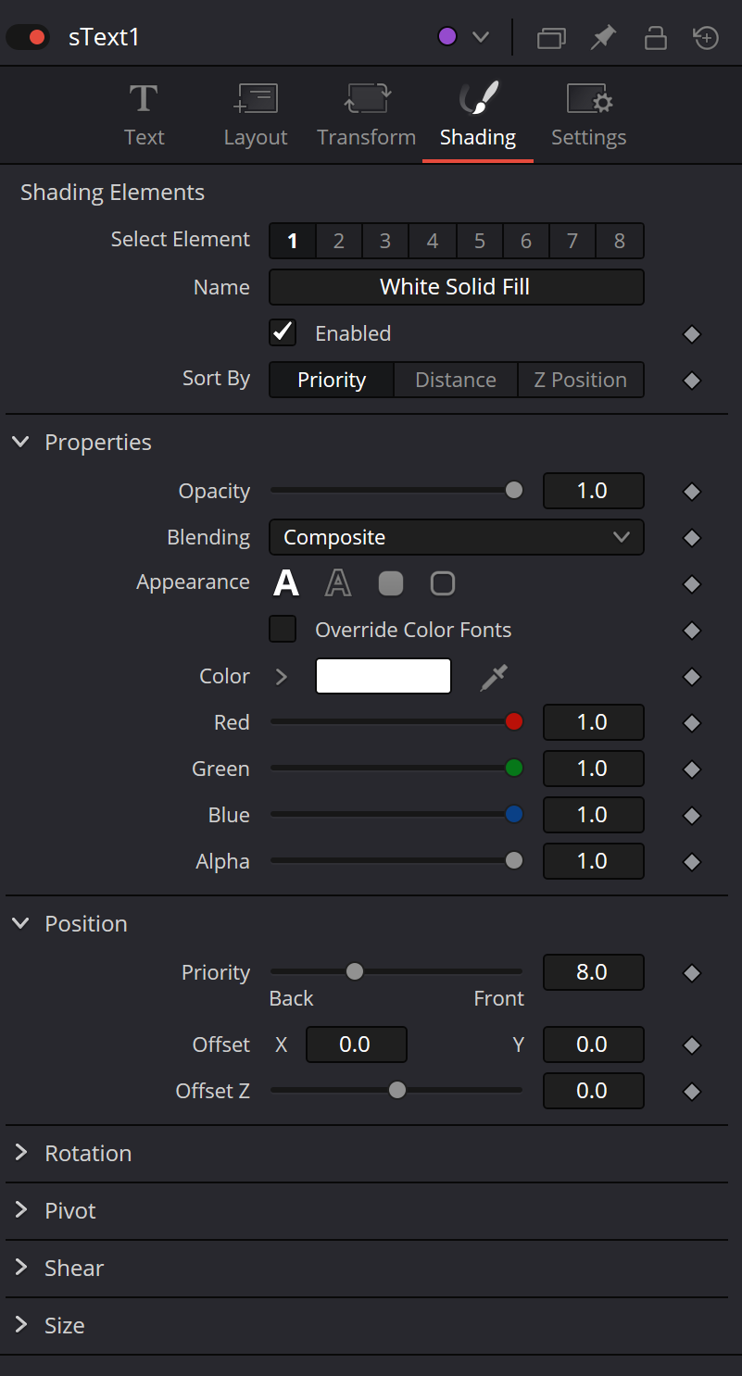742x1376 pixels.
Task: Select shading element 5
Action: pos(480,241)
